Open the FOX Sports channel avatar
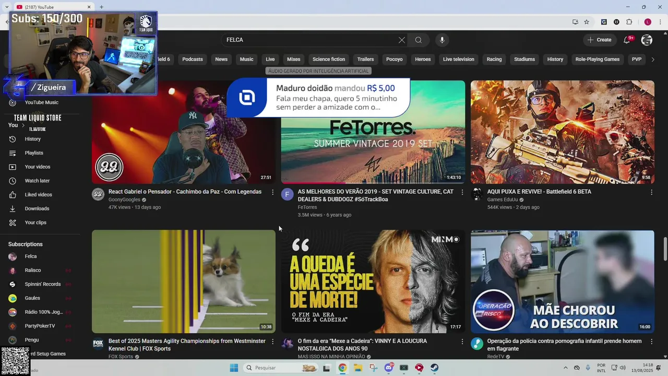The image size is (668, 376). [98, 344]
